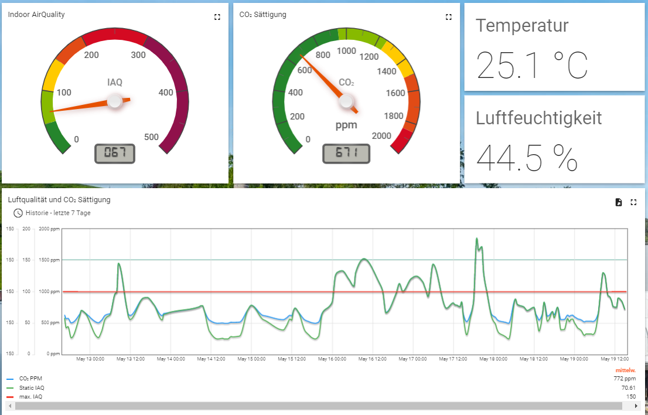648x415 pixels.
Task: Expand Indoor AirQuality widget to fullscreen
Action: [217, 17]
